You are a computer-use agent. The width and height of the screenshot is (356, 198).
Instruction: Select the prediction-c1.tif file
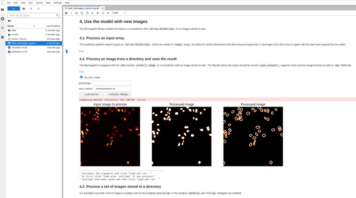tap(34, 52)
